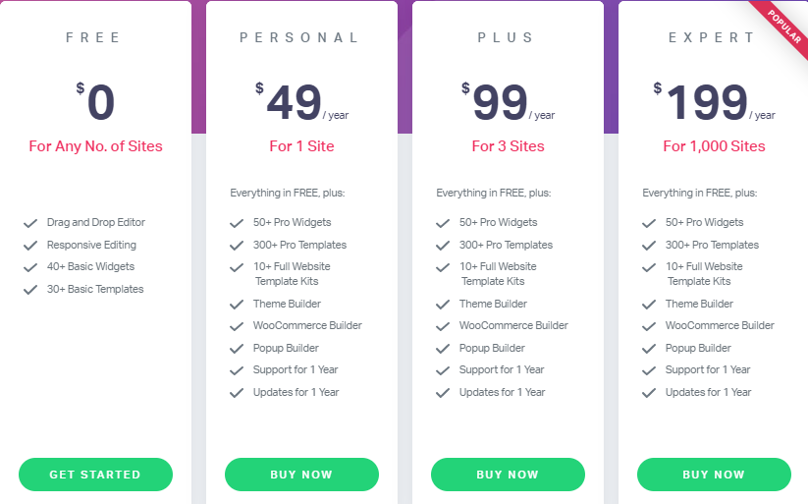Click the PERSONAL plan Theme Builder checkmark
The height and width of the screenshot is (504, 808).
pos(237,305)
